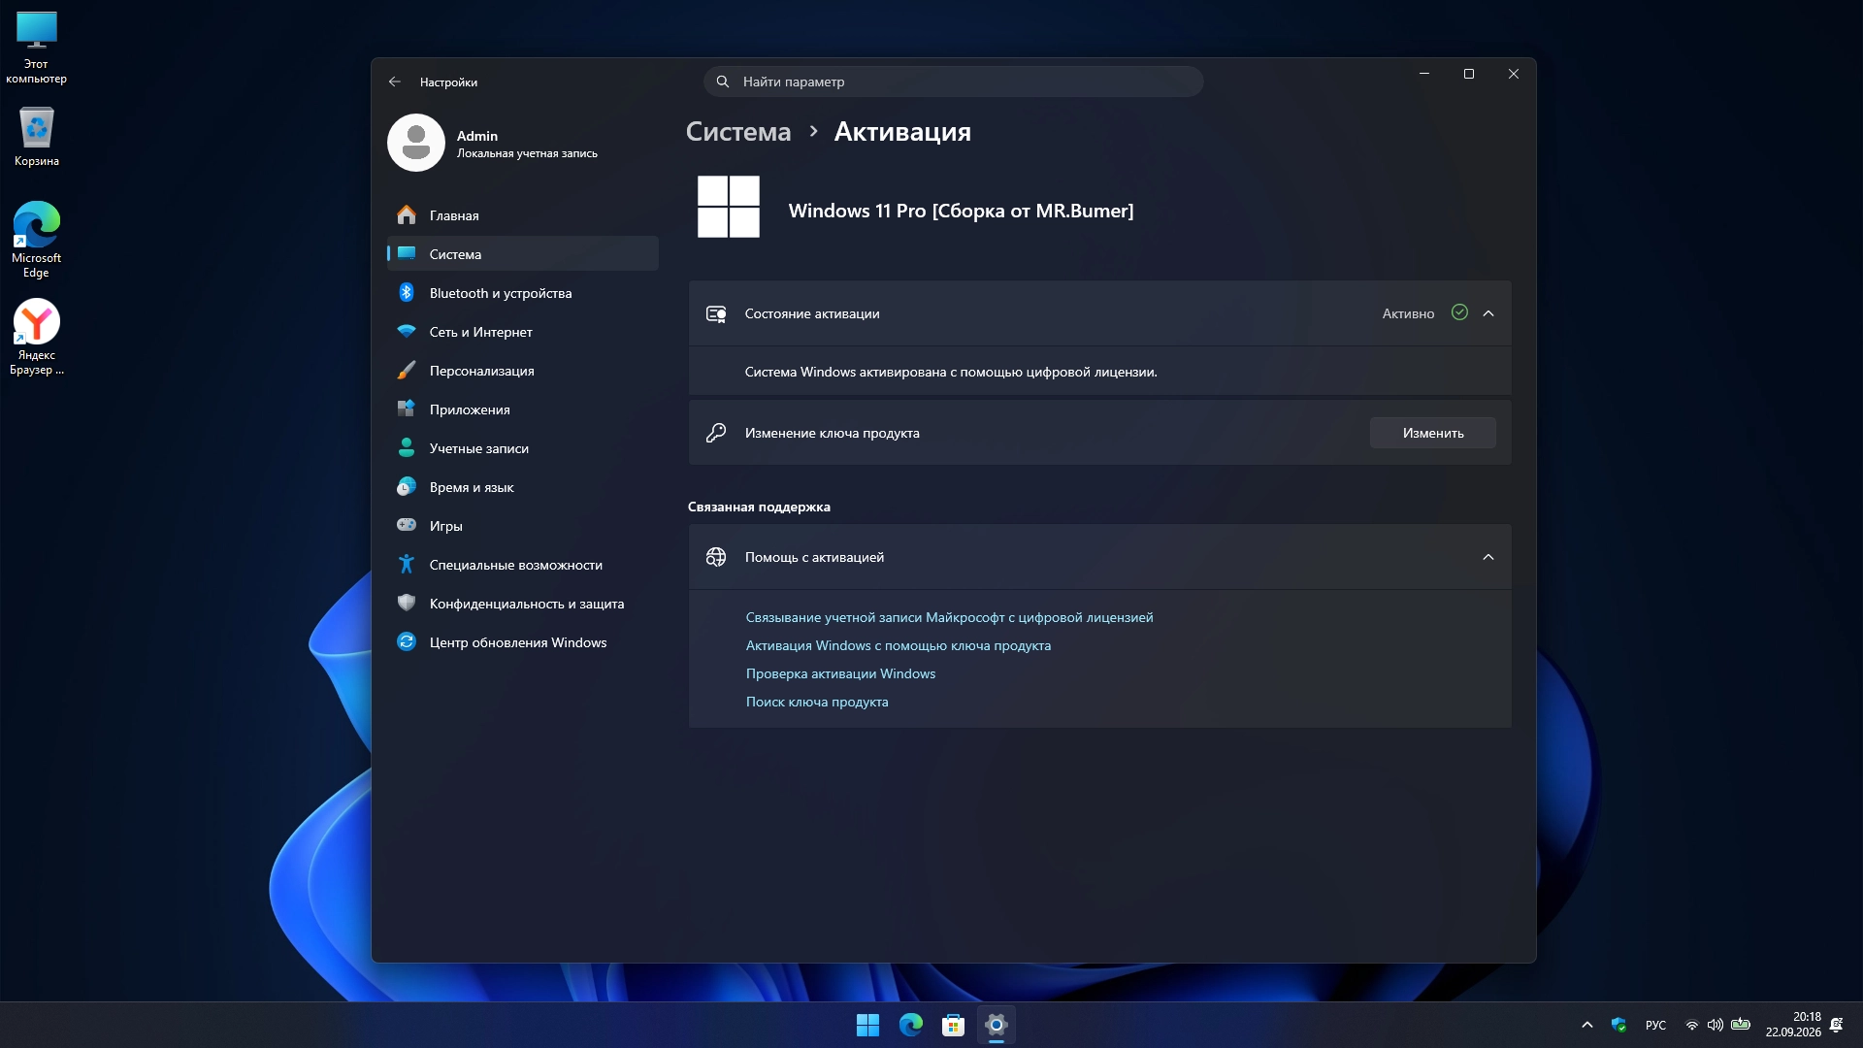
Task: Open Персонализация brush icon
Action: pos(406,371)
